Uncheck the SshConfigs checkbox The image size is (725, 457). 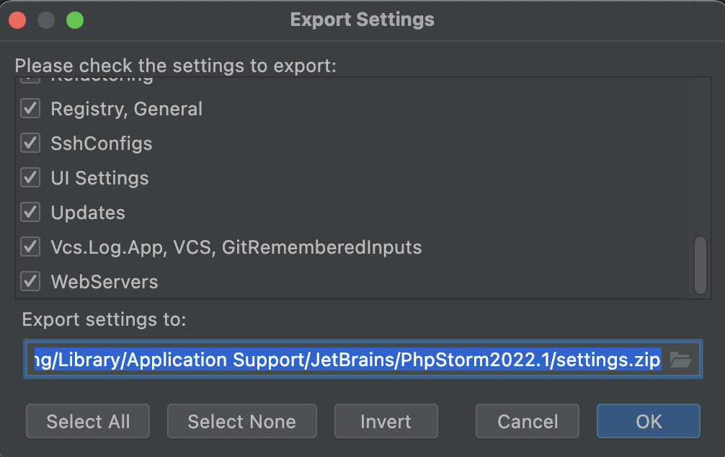[30, 143]
